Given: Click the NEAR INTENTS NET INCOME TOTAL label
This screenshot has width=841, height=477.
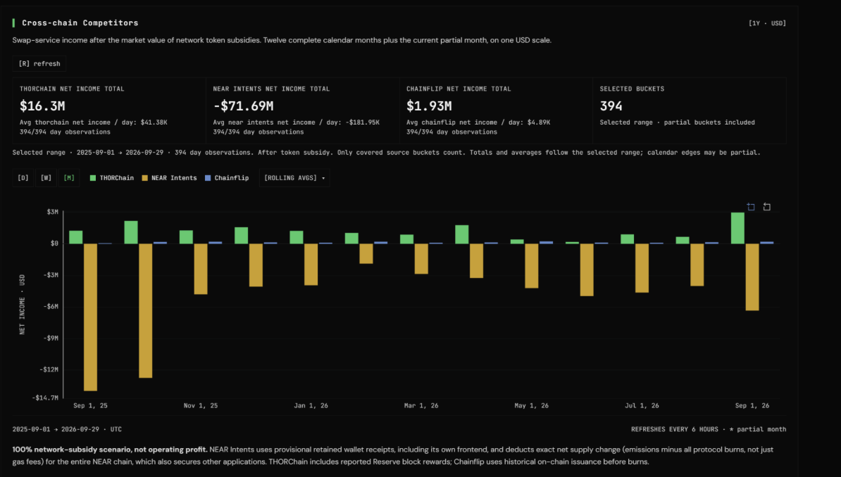Looking at the screenshot, I should click(x=271, y=89).
